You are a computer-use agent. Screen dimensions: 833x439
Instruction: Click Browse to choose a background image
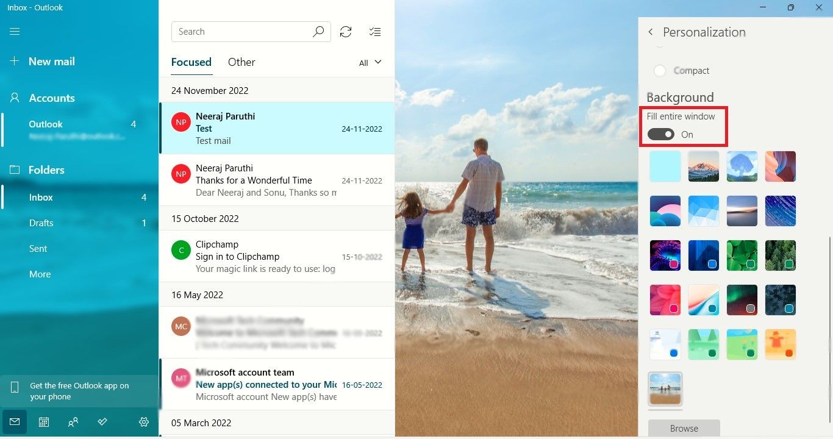684,429
